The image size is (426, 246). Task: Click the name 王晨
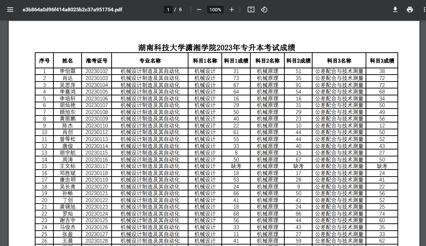tap(68, 241)
